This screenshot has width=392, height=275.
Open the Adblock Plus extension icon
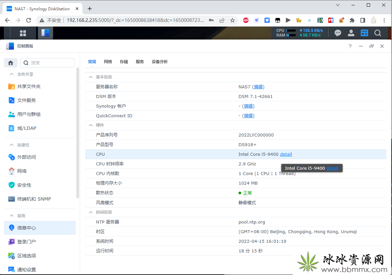246,20
